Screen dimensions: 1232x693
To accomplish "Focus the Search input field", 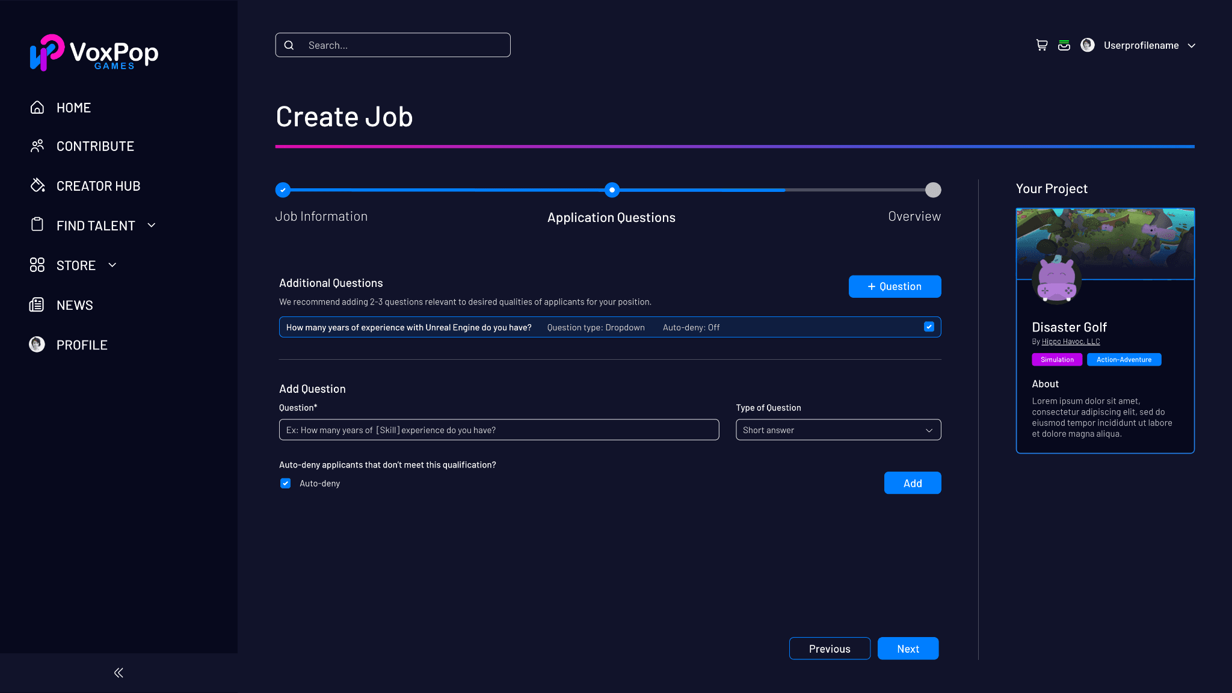I will (x=393, y=45).
